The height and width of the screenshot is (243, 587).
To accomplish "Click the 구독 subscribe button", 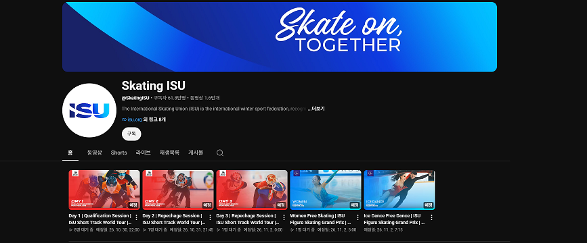I will pos(131,134).
